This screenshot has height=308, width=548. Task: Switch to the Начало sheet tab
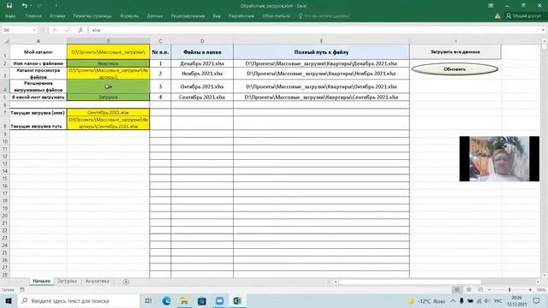click(42, 281)
